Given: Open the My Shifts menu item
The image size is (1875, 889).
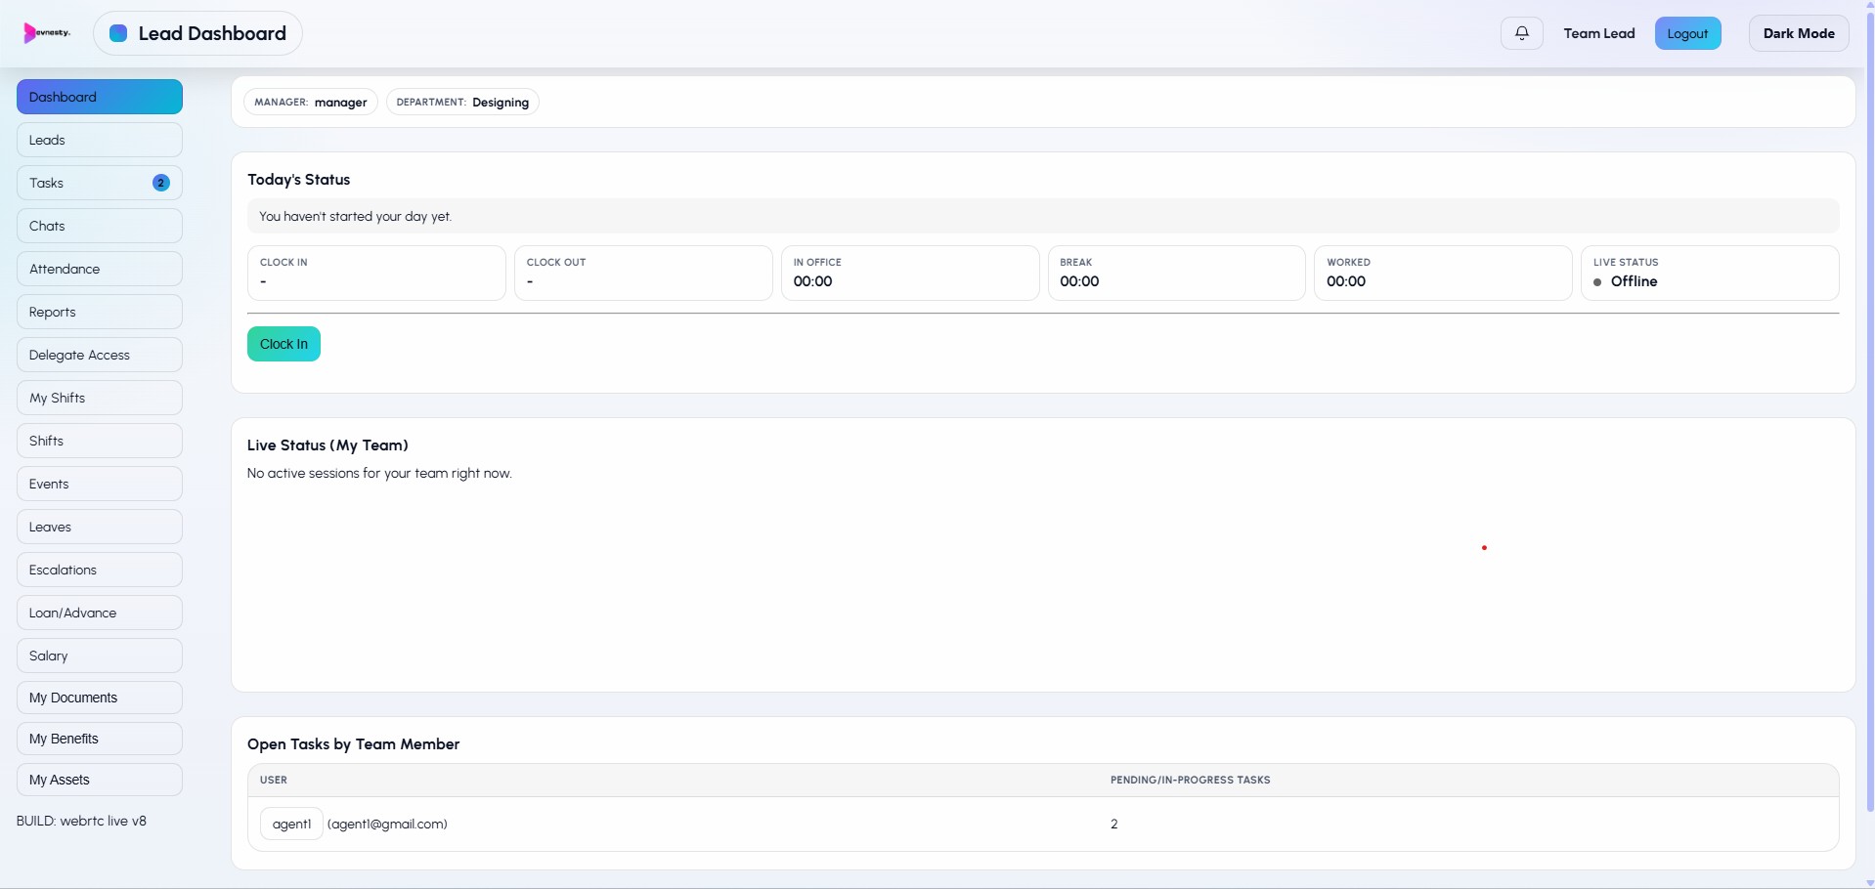Looking at the screenshot, I should [98, 398].
